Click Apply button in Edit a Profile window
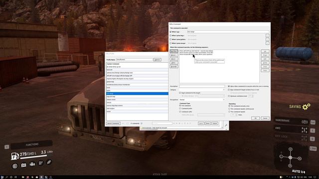319x179 pixels. pyautogui.click(x=201, y=123)
